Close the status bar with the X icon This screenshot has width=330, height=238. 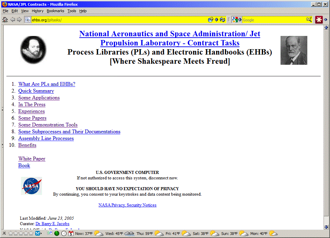coord(4,233)
